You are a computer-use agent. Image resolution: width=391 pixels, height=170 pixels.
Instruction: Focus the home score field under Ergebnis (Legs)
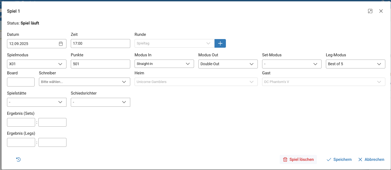click(21, 142)
